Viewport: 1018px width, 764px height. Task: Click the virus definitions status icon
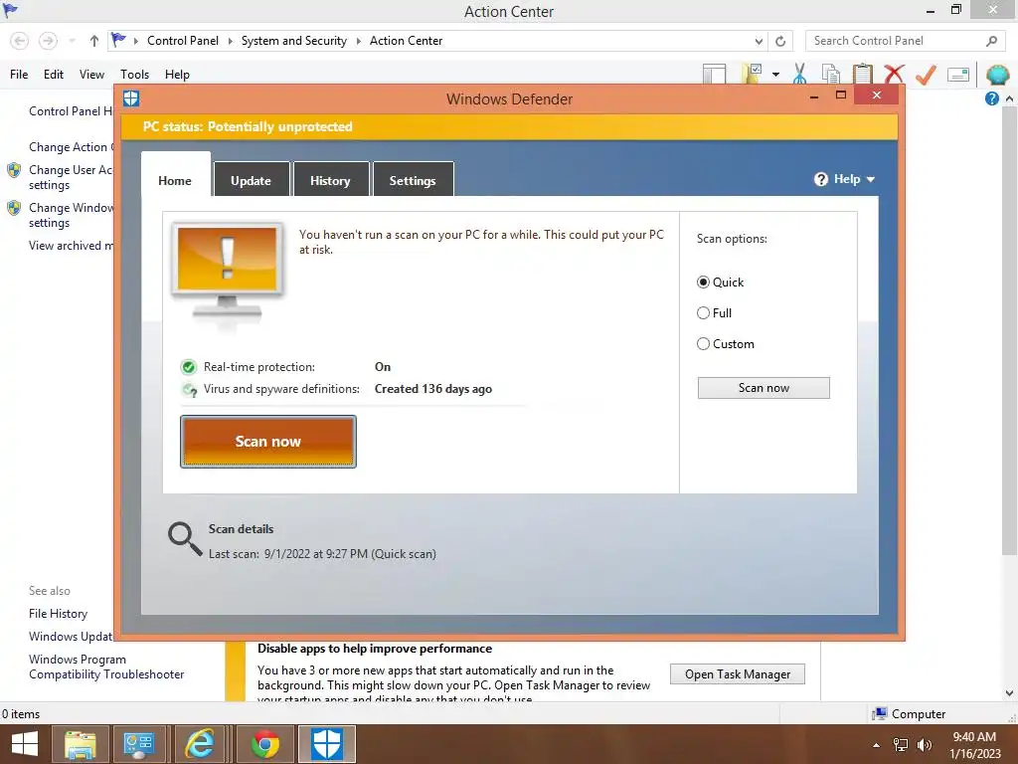click(x=190, y=390)
